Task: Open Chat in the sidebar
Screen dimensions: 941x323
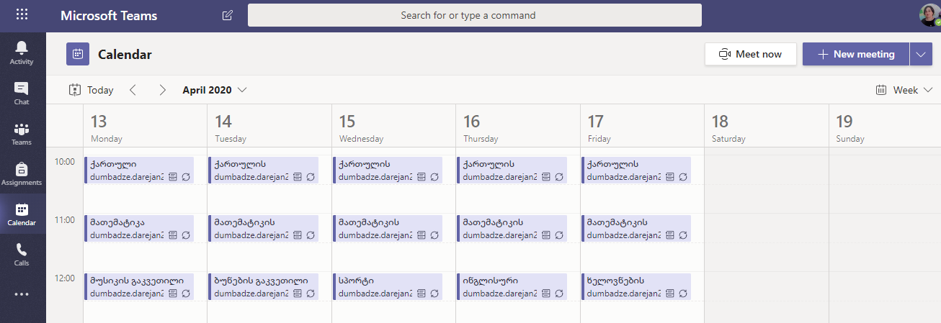Action: 22,94
